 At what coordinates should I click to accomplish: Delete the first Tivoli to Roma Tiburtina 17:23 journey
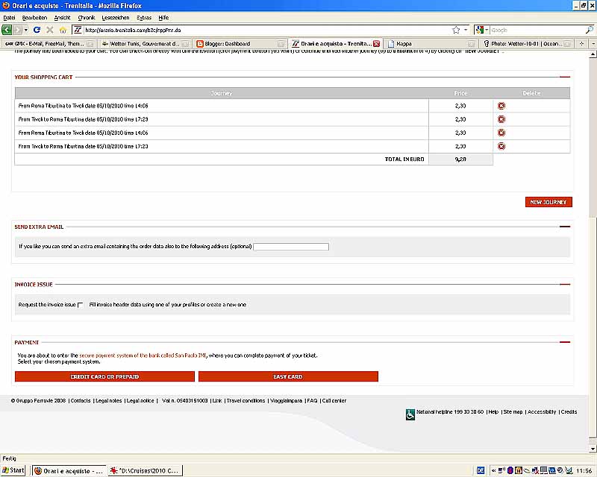pyautogui.click(x=501, y=119)
